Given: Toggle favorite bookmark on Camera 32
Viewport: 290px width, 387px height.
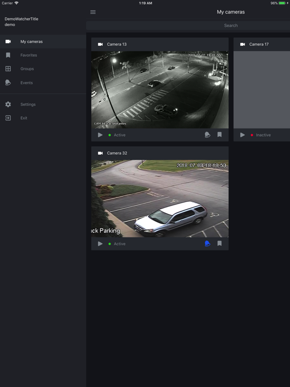Looking at the screenshot, I should point(220,243).
